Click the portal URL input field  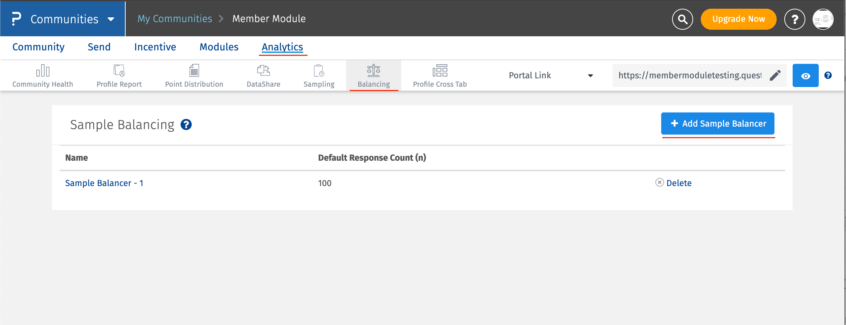[x=690, y=75]
